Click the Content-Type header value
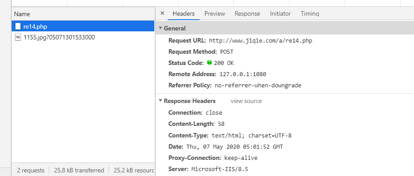414x176 pixels. (x=252, y=136)
